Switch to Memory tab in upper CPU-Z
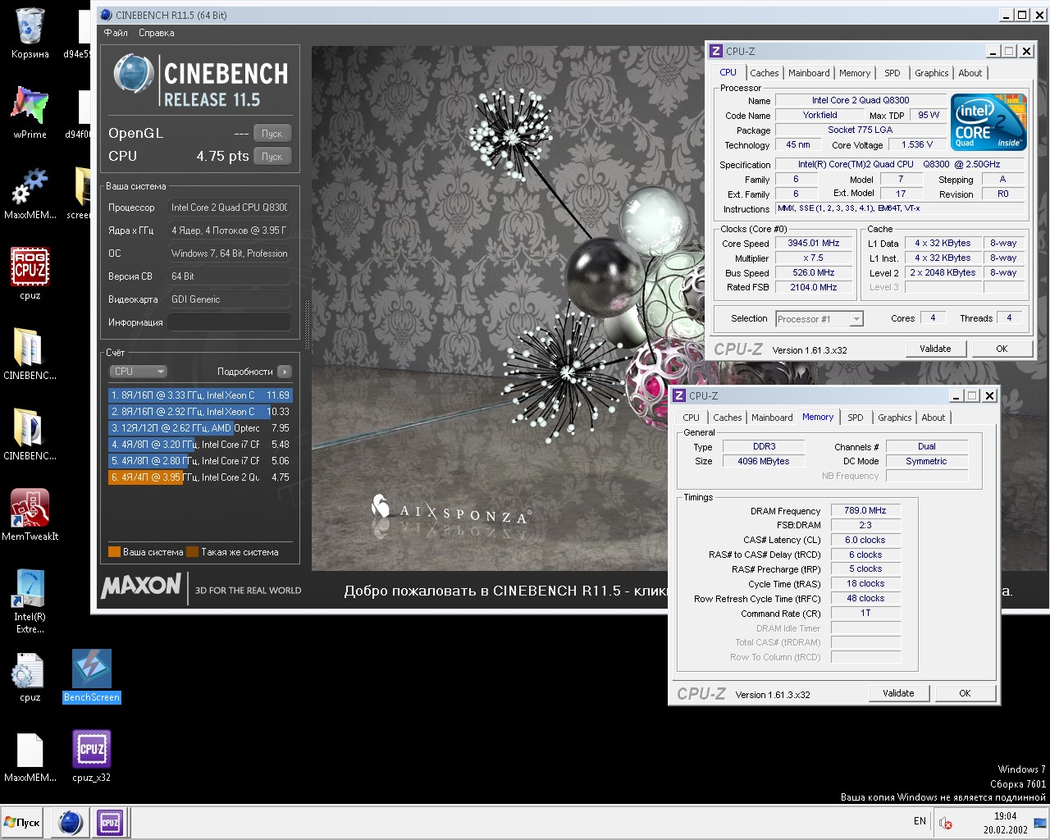The height and width of the screenshot is (840, 1050). (855, 73)
